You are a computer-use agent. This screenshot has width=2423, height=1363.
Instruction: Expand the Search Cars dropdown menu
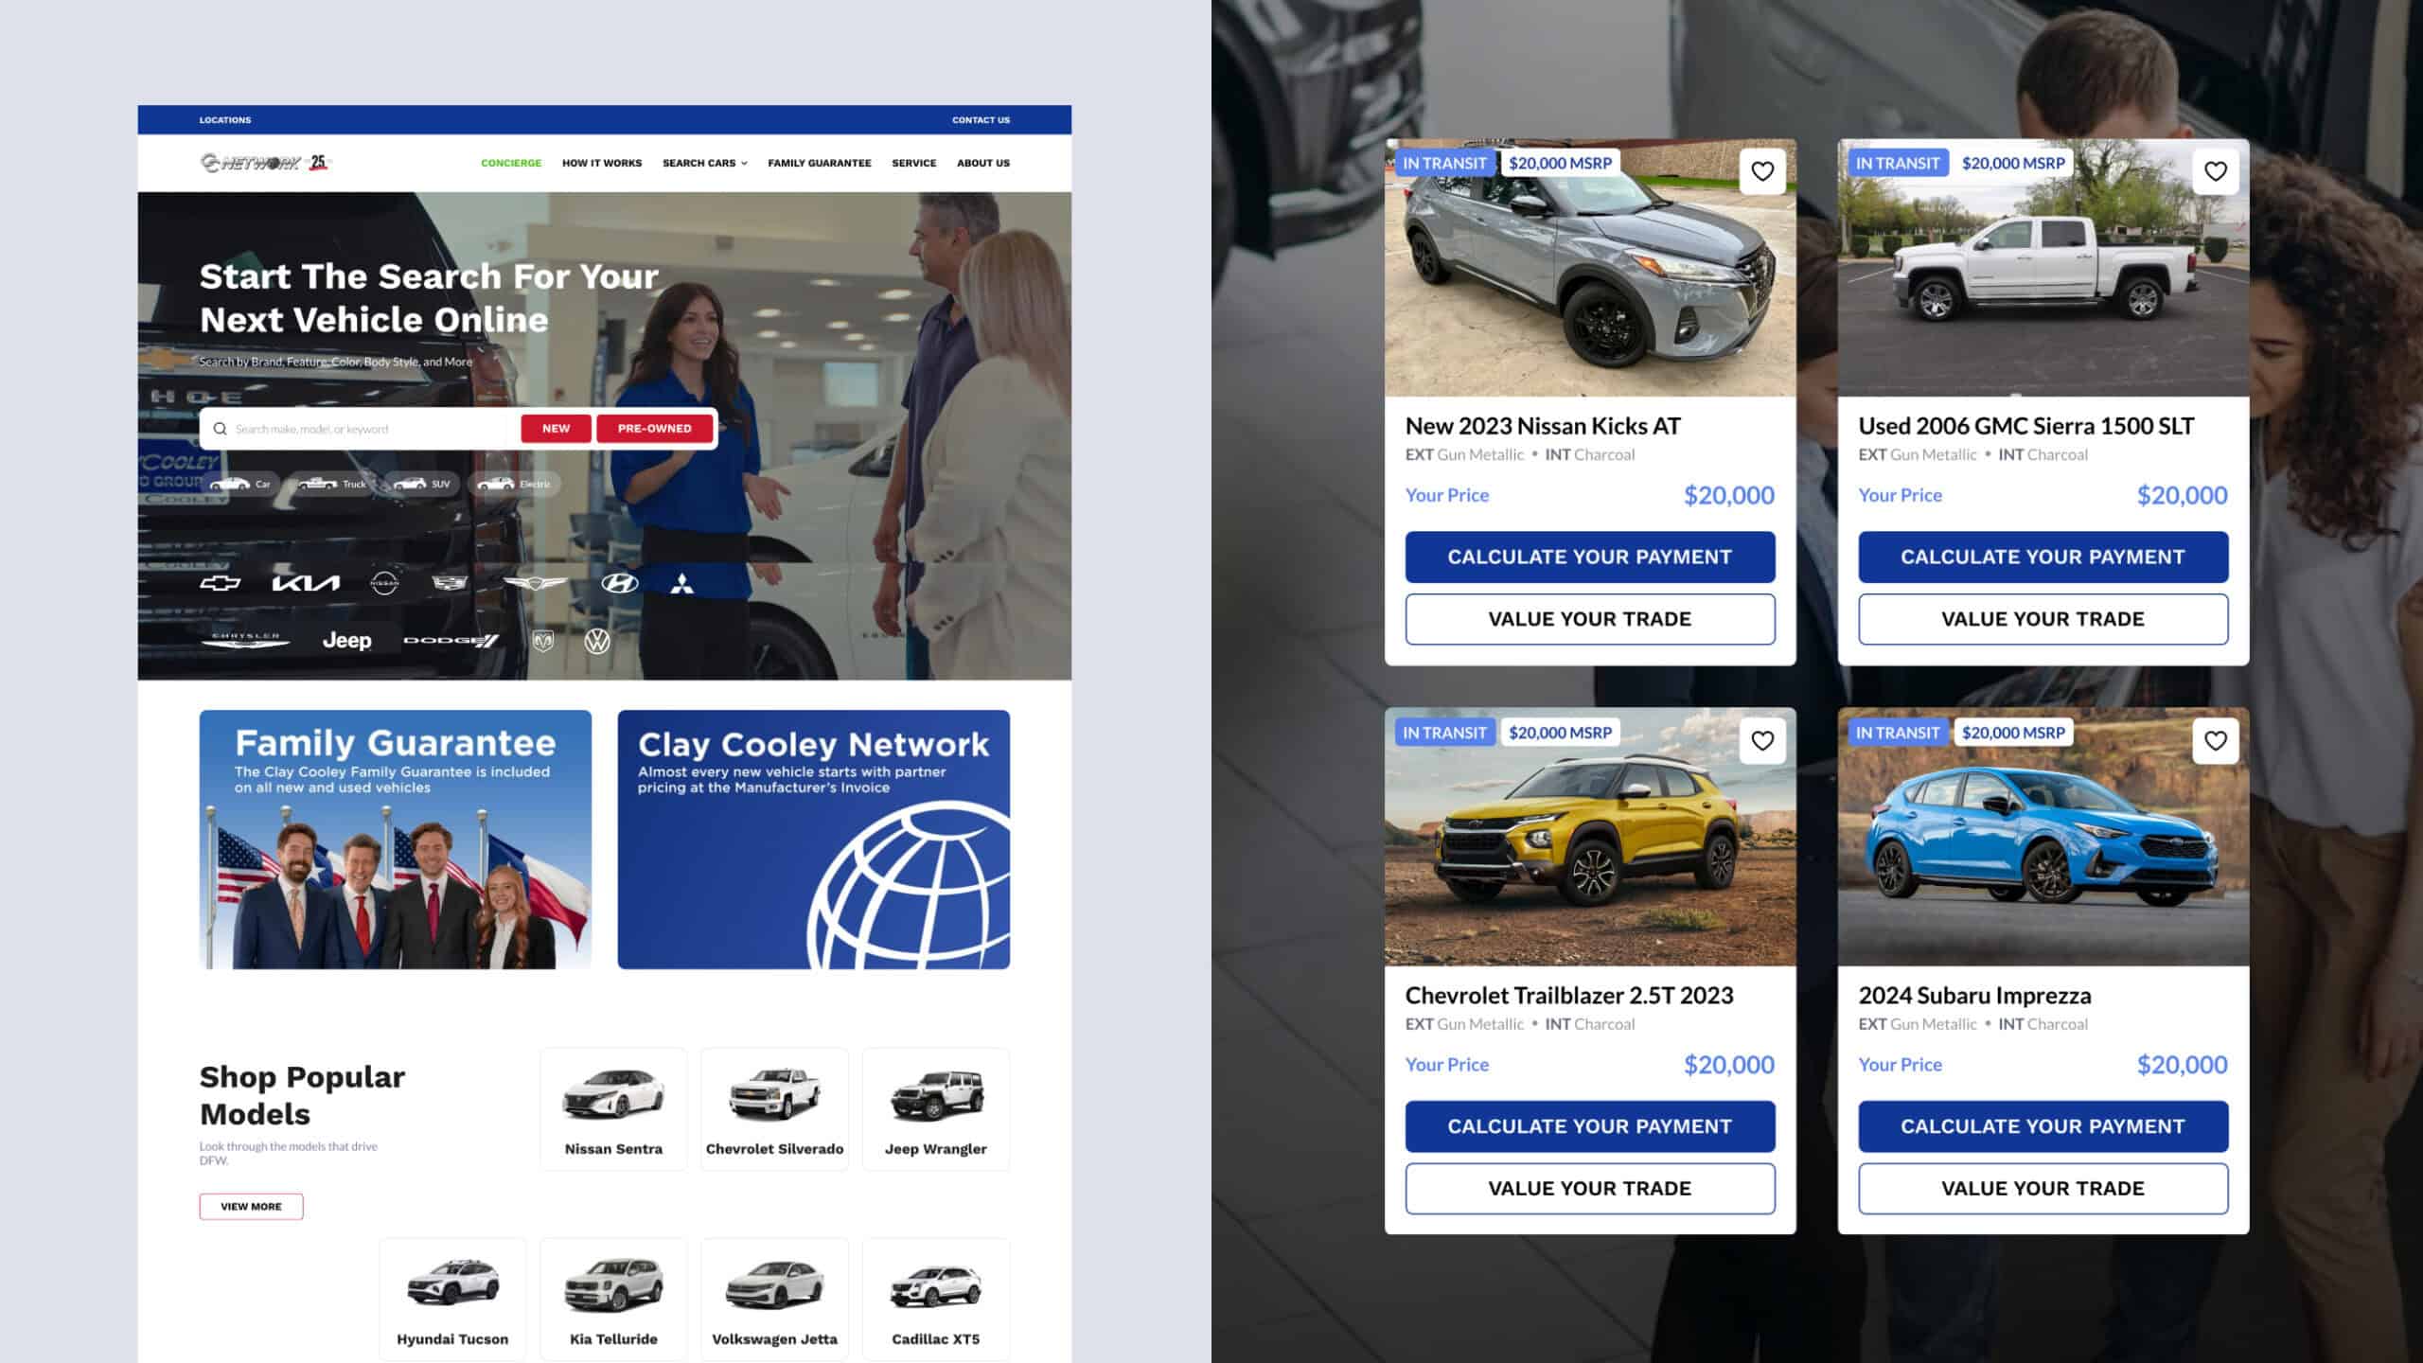pos(705,163)
